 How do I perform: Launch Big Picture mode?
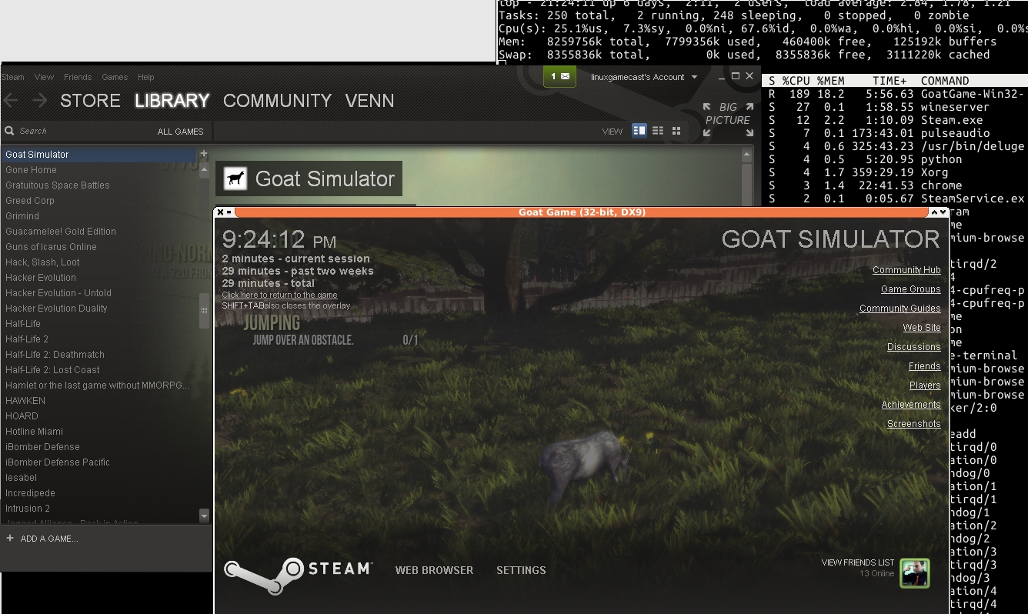(x=728, y=119)
